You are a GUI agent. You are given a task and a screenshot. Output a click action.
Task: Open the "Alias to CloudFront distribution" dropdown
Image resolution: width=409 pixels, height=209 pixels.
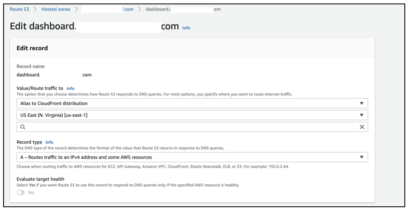click(187, 104)
